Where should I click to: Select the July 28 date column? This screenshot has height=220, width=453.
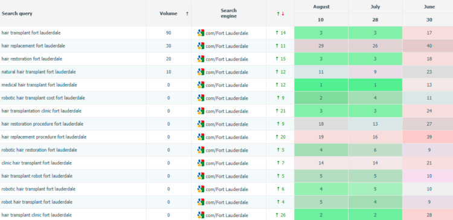tap(375, 13)
